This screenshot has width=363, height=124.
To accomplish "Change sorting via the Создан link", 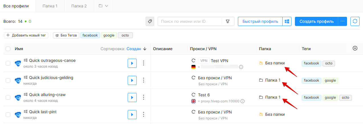I will (134, 49).
